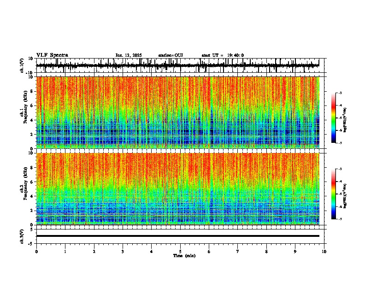365x282 pixels.
Task: Click the "6" kHz tick of ch.2 spectrogram
Action: pyautogui.click(x=32, y=182)
